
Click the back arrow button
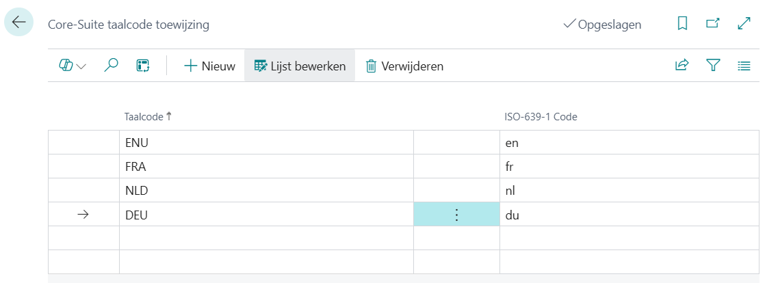(18, 23)
